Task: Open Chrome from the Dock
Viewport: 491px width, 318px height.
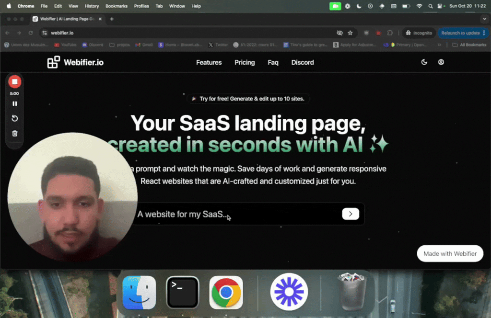Action: point(226,292)
